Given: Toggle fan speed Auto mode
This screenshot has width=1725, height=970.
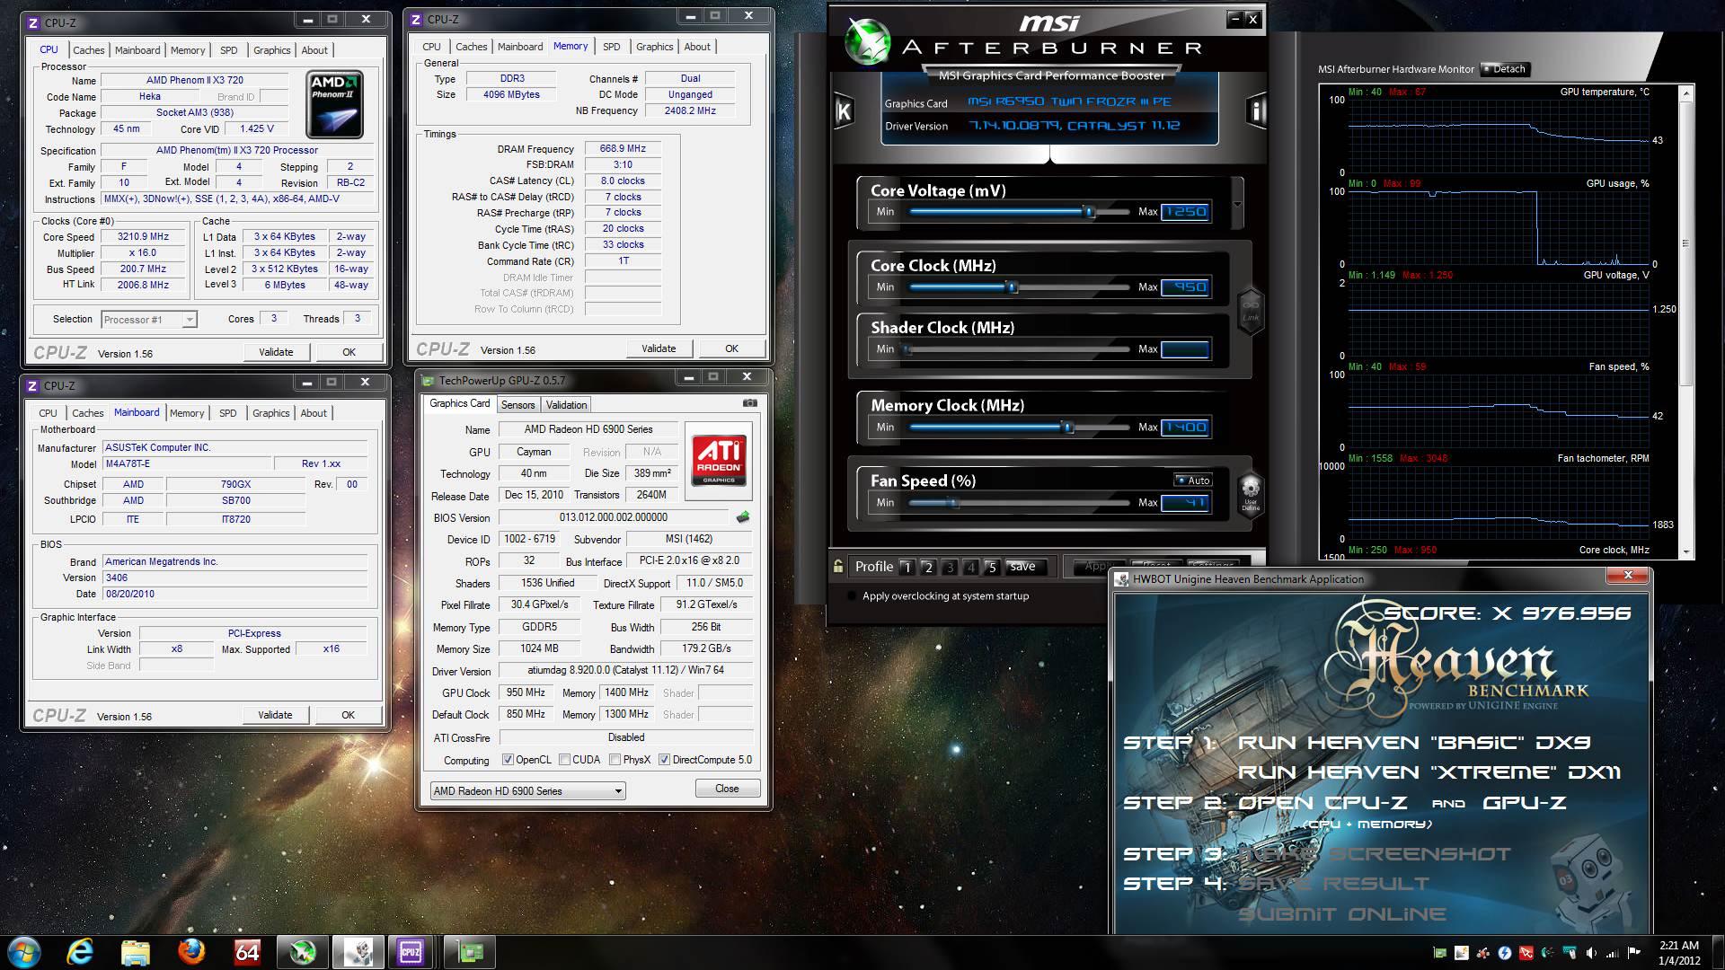Looking at the screenshot, I should click(1193, 481).
